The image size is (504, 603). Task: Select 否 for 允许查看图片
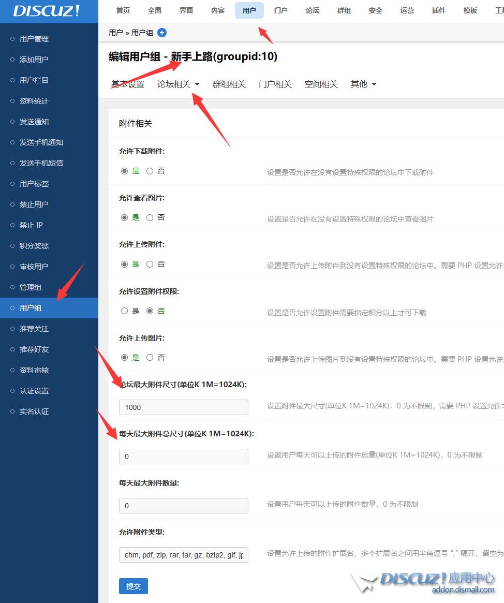[150, 218]
